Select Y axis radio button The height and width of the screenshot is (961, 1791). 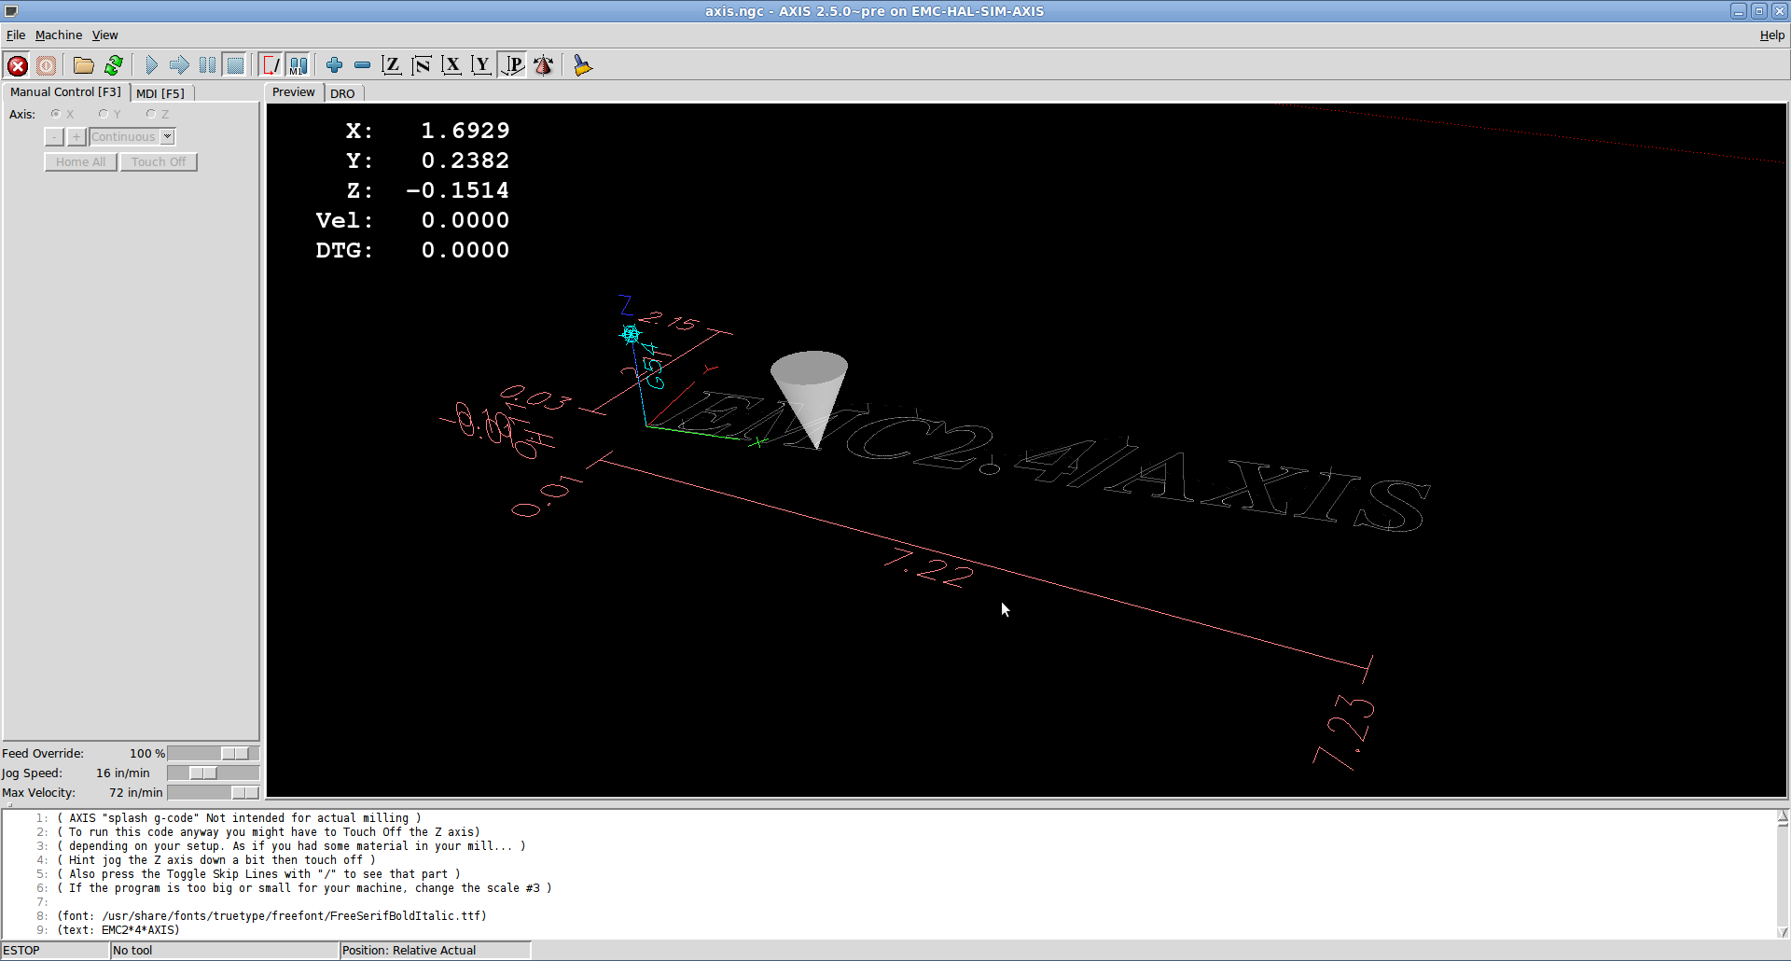click(104, 114)
